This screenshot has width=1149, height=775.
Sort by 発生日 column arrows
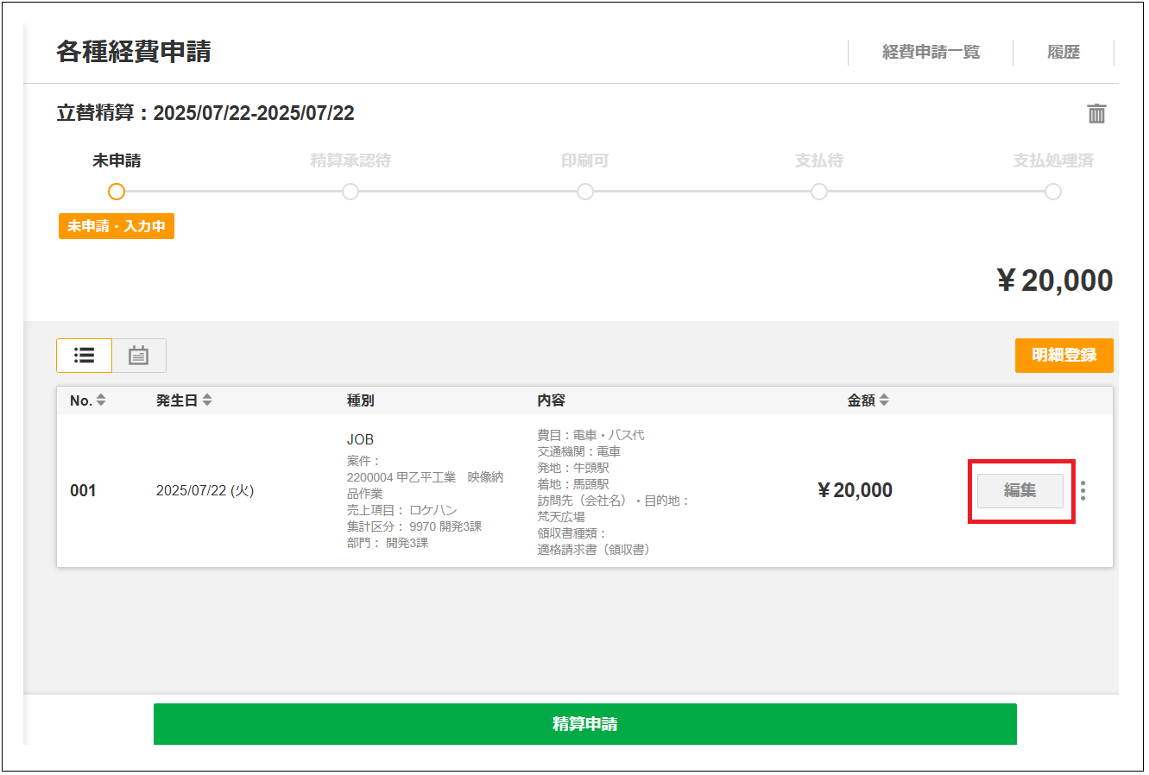(207, 400)
